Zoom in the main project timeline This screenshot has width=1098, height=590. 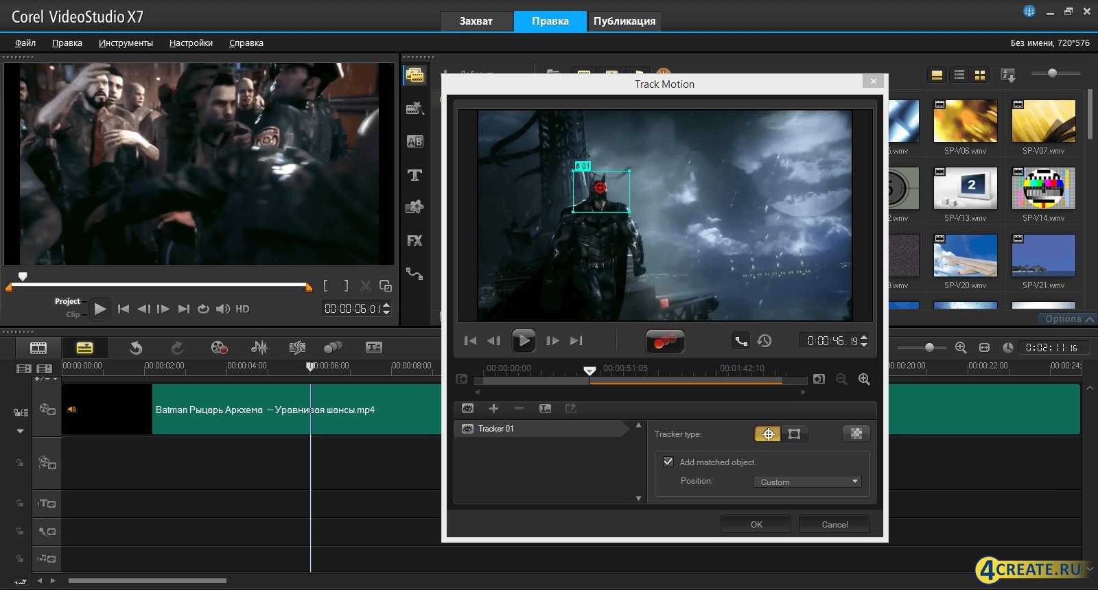961,348
